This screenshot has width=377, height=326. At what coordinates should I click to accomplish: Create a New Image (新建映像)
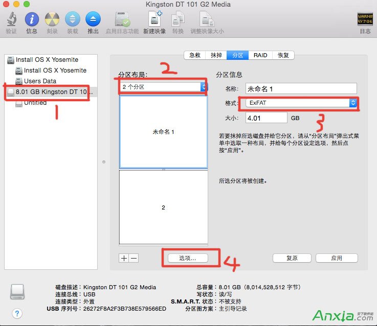coord(154,19)
